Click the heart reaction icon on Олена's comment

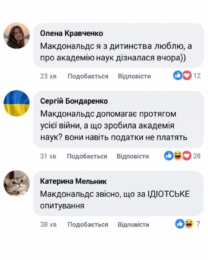187,76
